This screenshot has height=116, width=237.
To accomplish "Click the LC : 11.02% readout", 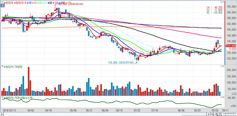I will [215, 10].
